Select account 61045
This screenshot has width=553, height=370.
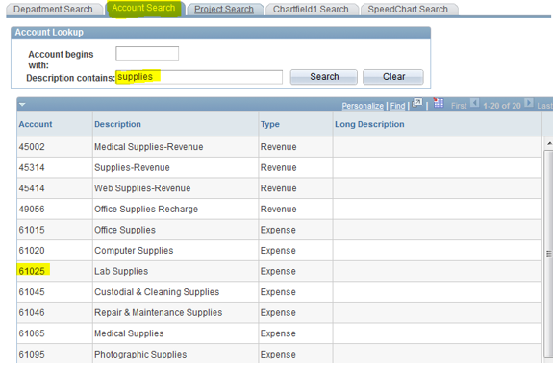(32, 292)
